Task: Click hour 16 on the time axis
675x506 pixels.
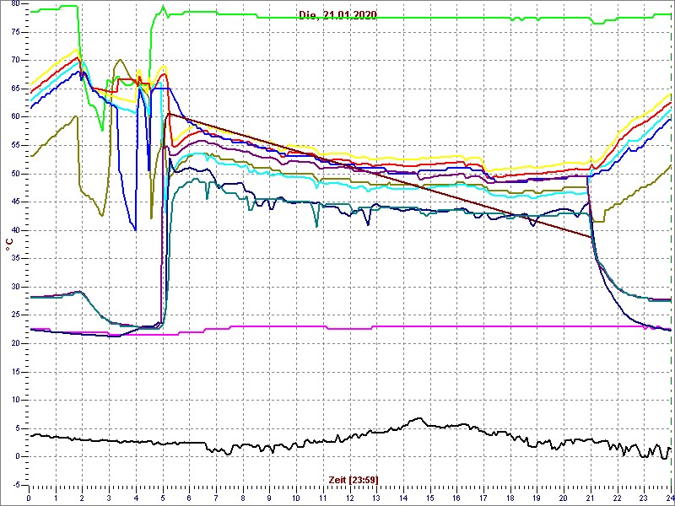Action: point(456,497)
